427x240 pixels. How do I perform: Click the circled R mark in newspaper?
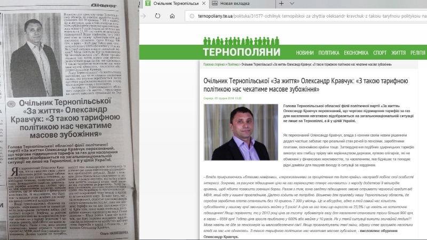point(11,104)
